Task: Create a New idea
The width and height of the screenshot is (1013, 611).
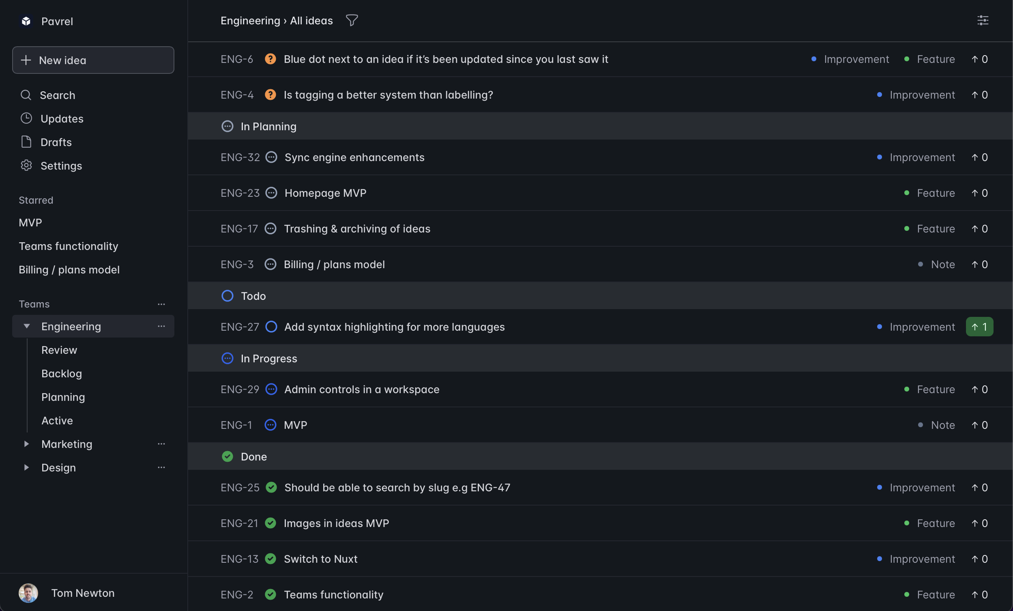Action: click(x=93, y=60)
